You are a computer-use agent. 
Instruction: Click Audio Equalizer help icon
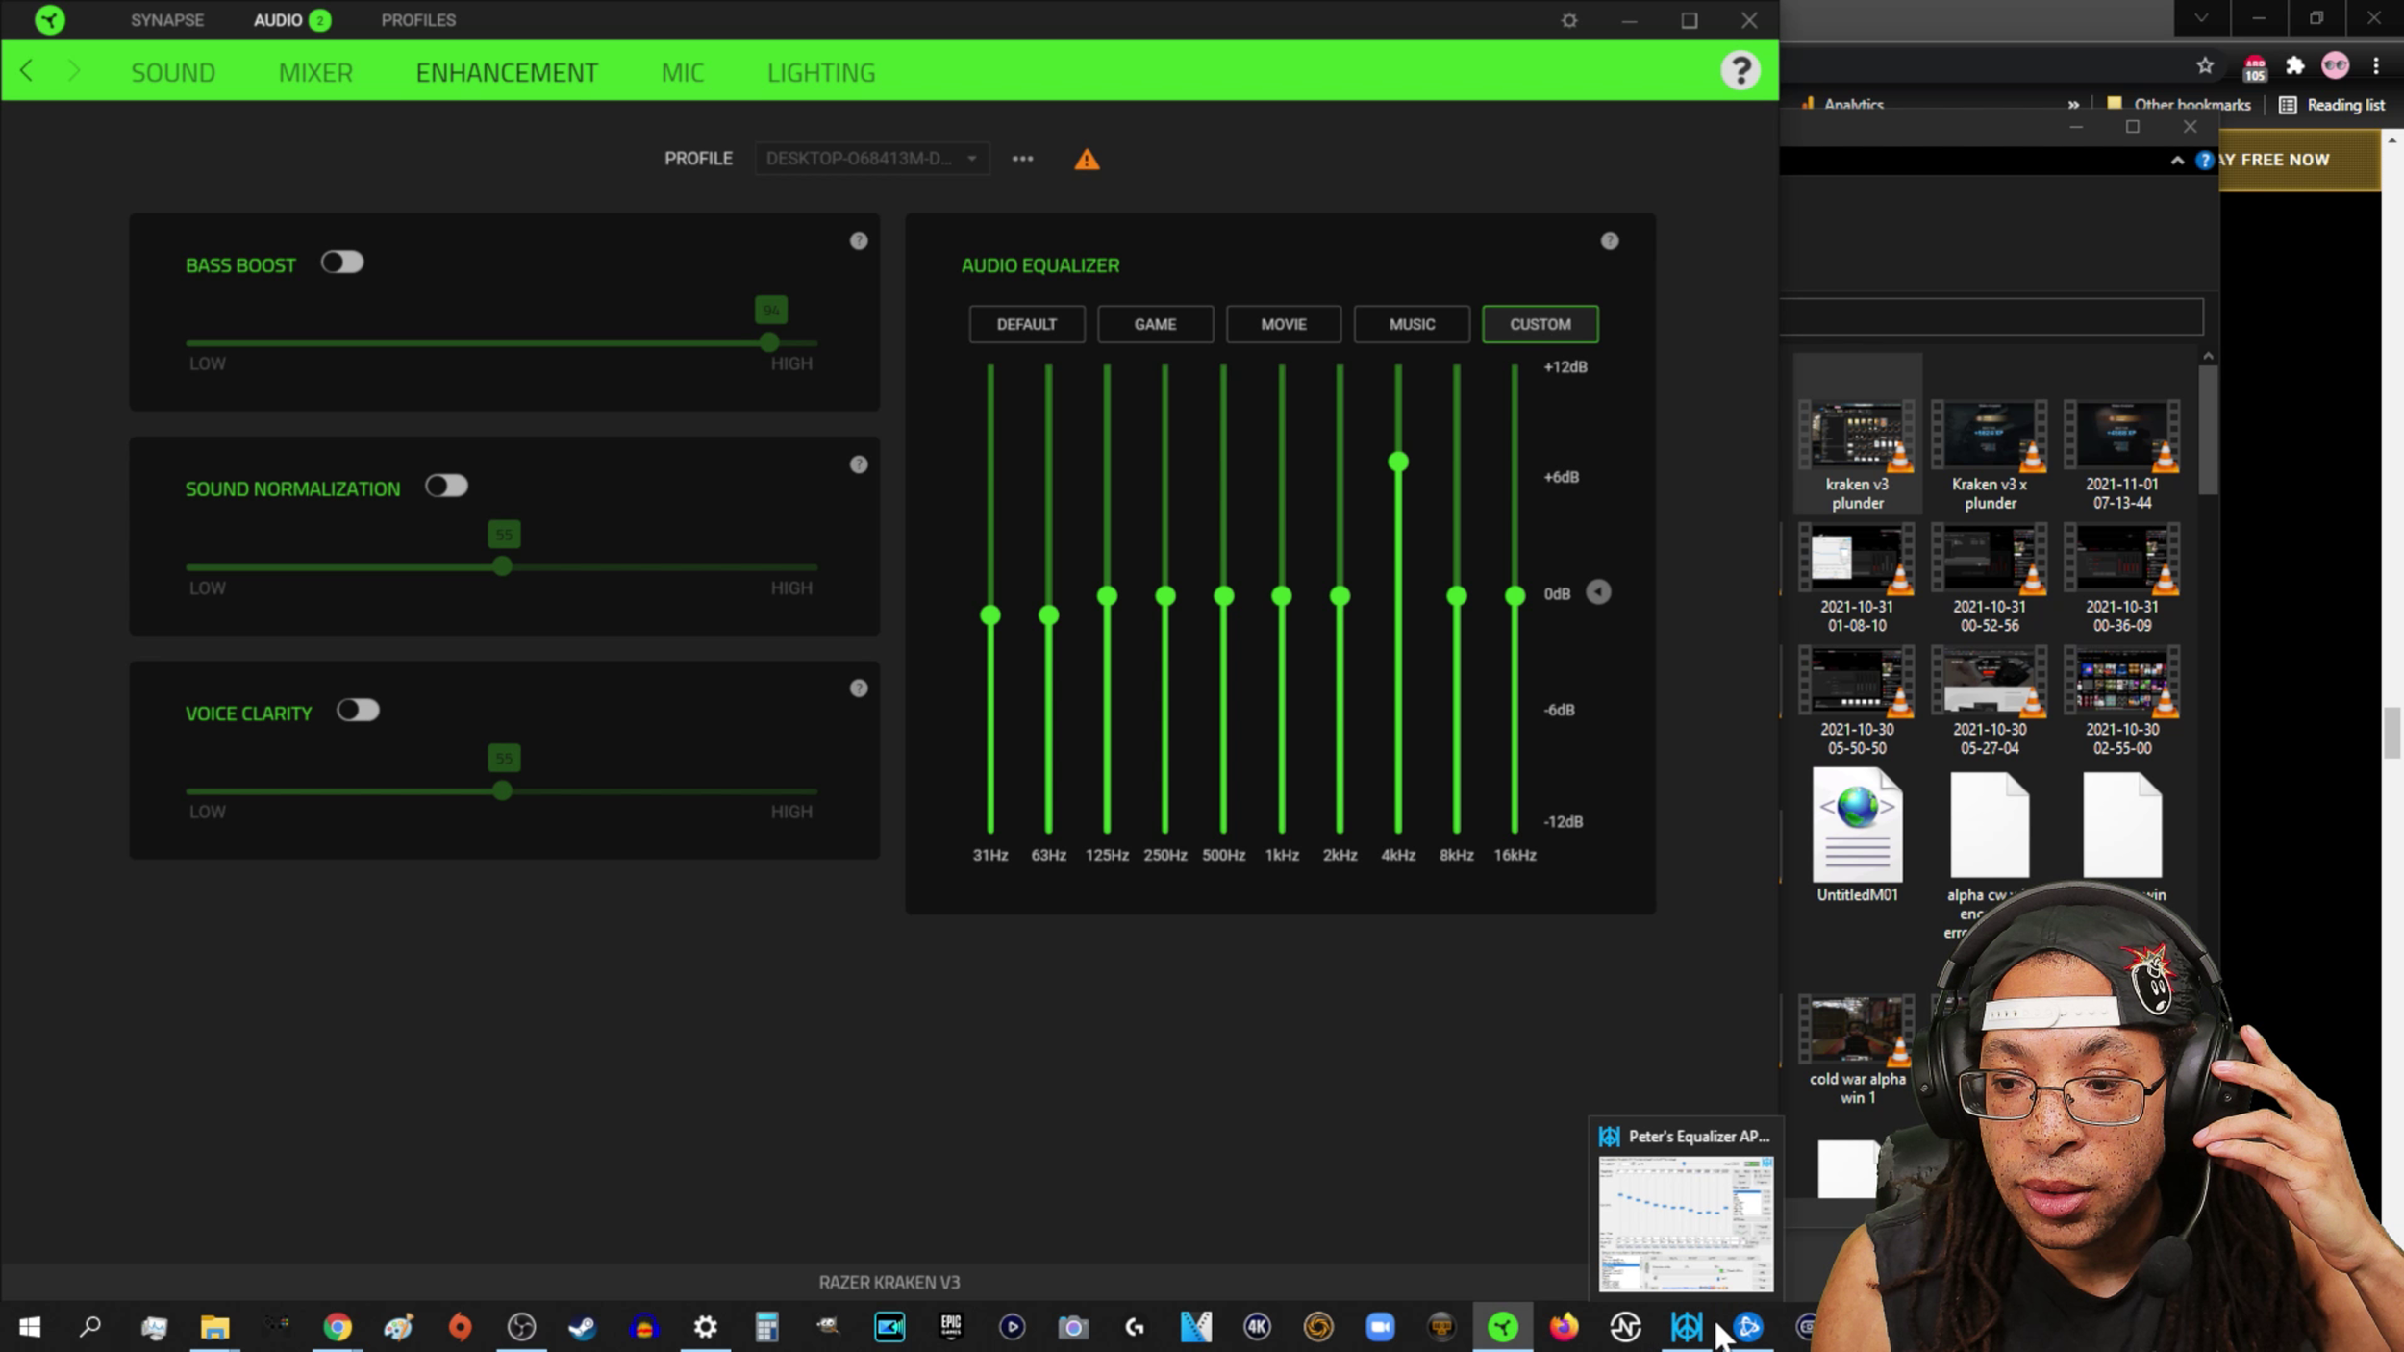click(x=1610, y=241)
